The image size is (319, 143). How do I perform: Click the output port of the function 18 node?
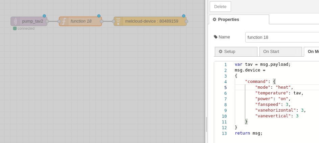101,21
